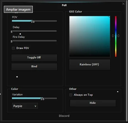Pick a shade in the GUI Color square
Viewport: 128px width, 123px height.
(x=90, y=36)
